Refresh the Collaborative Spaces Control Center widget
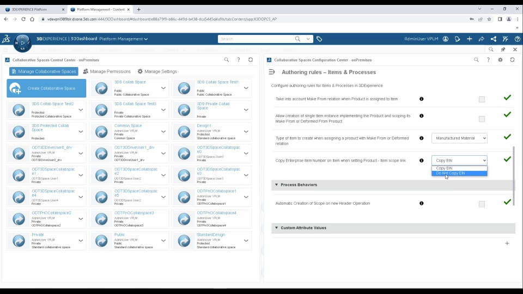Image resolution: width=523 pixels, height=294 pixels. (251, 60)
